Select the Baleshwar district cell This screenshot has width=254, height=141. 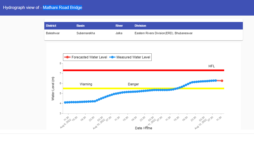[53, 33]
